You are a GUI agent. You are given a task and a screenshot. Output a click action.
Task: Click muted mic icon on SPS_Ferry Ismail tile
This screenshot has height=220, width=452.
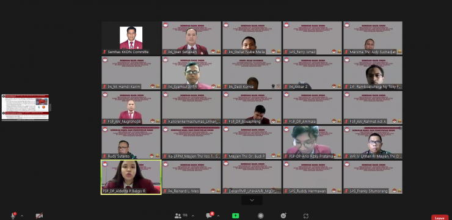pos(286,52)
